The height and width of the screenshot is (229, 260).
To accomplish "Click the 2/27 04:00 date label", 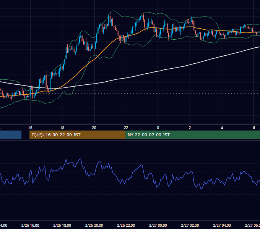I will pyautogui.click(x=222, y=225).
